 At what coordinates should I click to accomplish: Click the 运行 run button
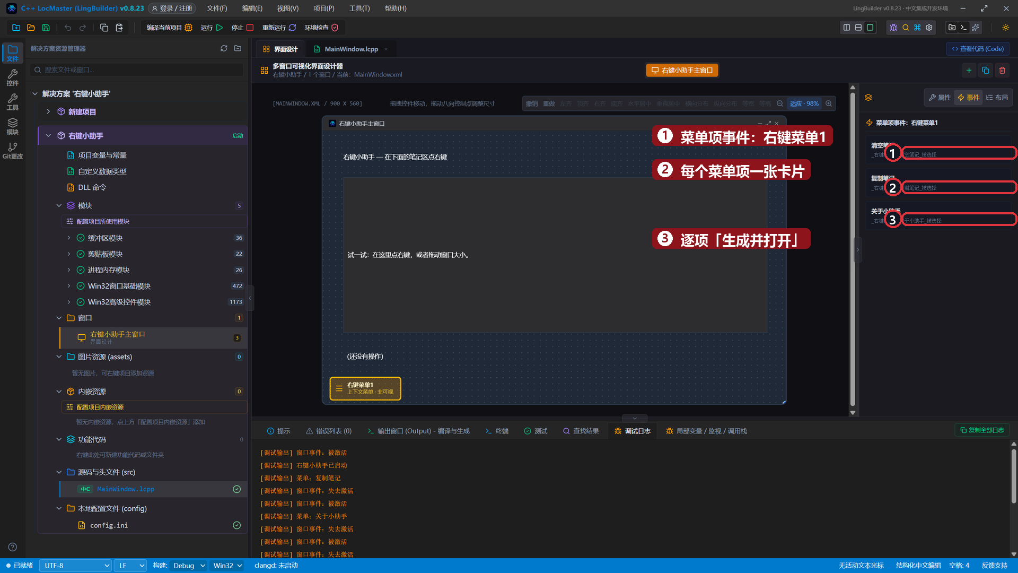(x=212, y=28)
